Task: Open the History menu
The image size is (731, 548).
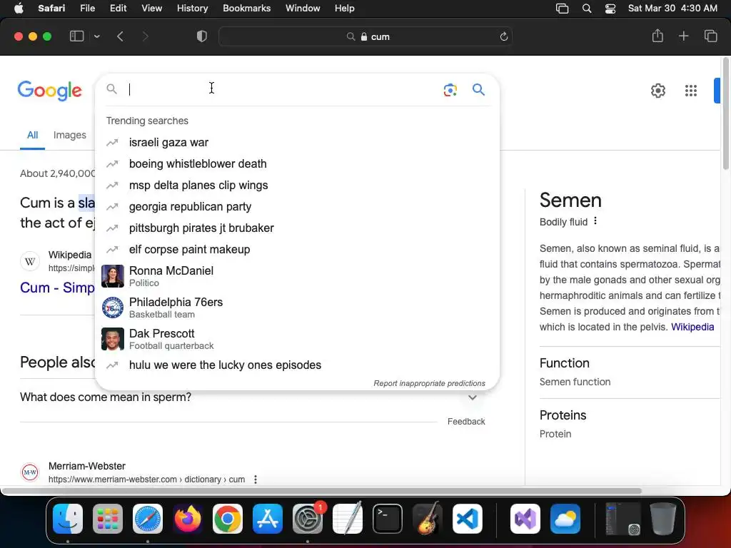Action: 192,9
